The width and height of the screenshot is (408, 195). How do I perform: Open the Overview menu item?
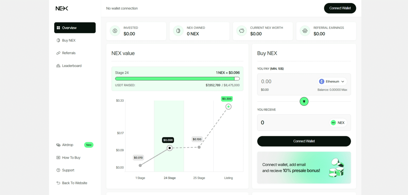tap(75, 28)
